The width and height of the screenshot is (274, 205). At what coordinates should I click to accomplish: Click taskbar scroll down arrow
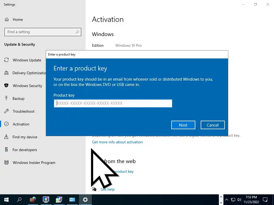click(221, 203)
